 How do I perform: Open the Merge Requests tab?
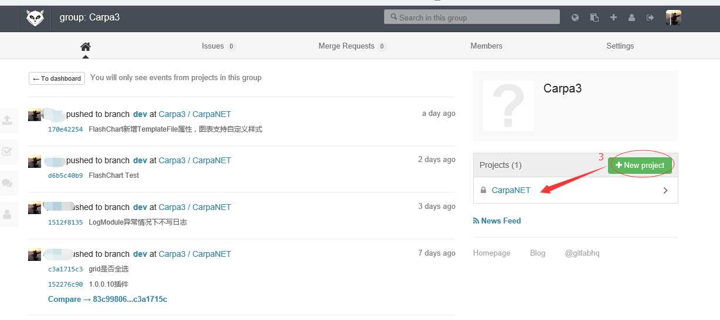click(x=352, y=46)
